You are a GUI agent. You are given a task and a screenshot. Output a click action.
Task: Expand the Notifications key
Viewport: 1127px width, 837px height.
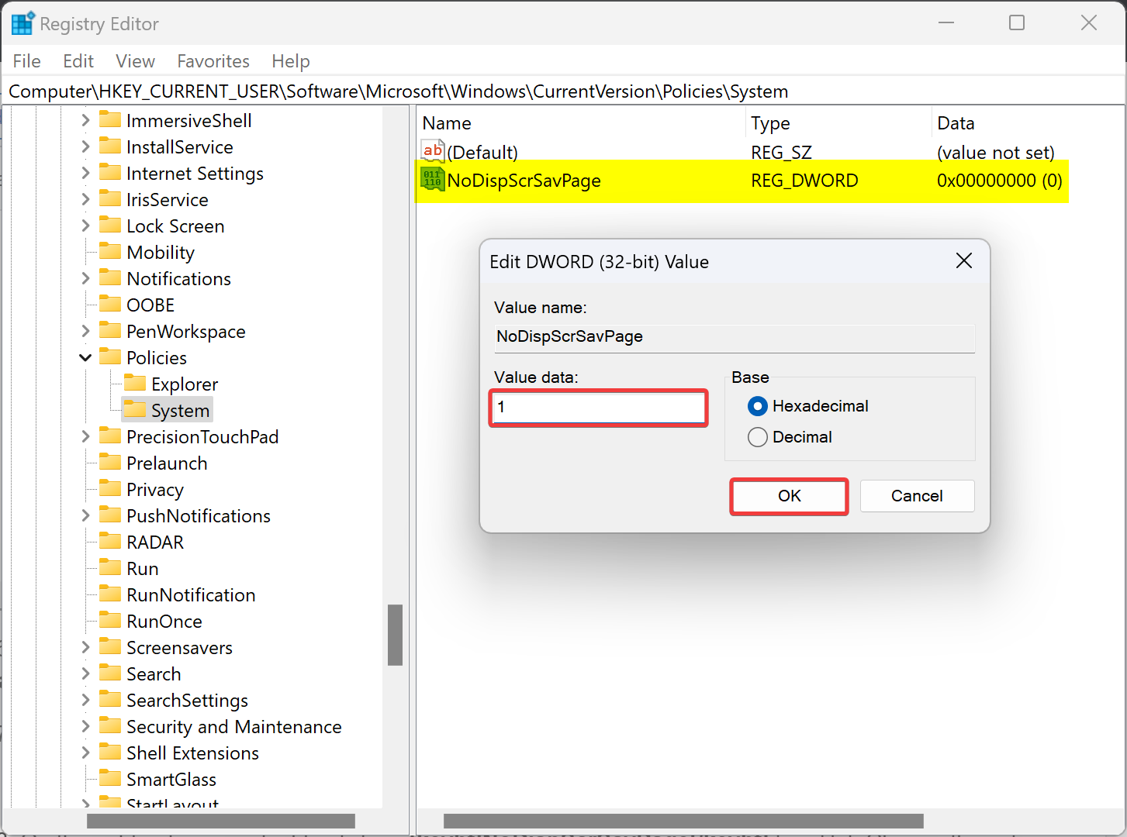[x=85, y=278]
